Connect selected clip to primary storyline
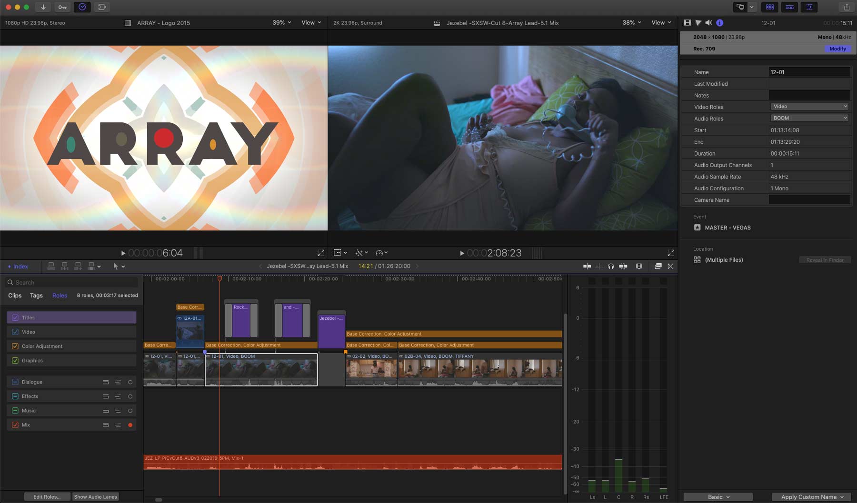The width and height of the screenshot is (857, 503). click(x=51, y=266)
